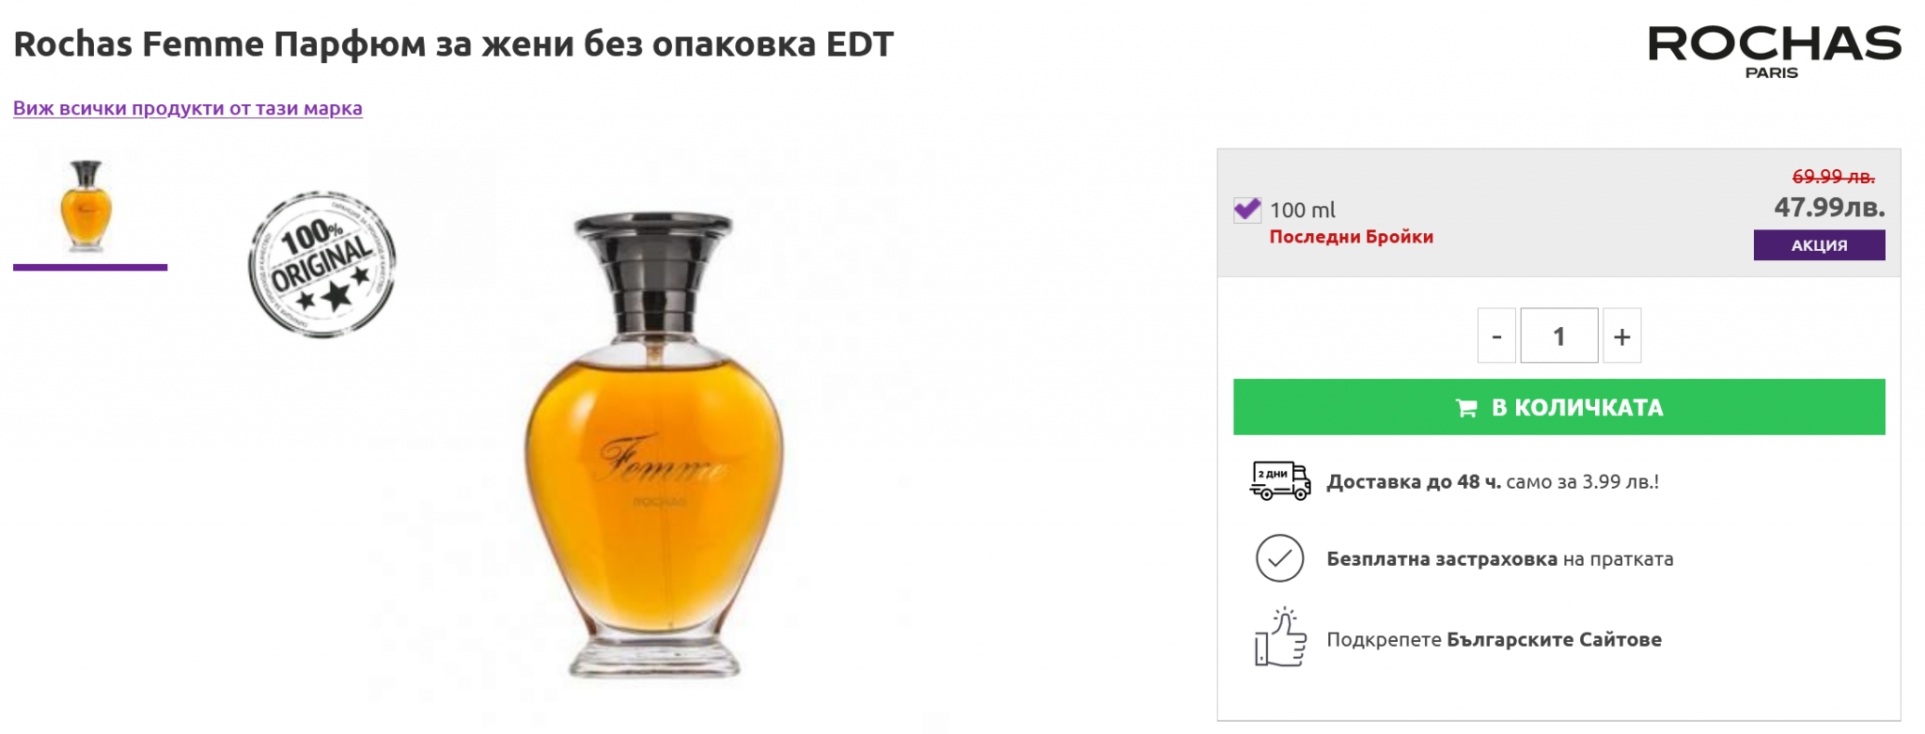Viewport: 1925px width, 734px height.
Task: Click the ROCHAS Paris brand logo
Action: (x=1774, y=52)
